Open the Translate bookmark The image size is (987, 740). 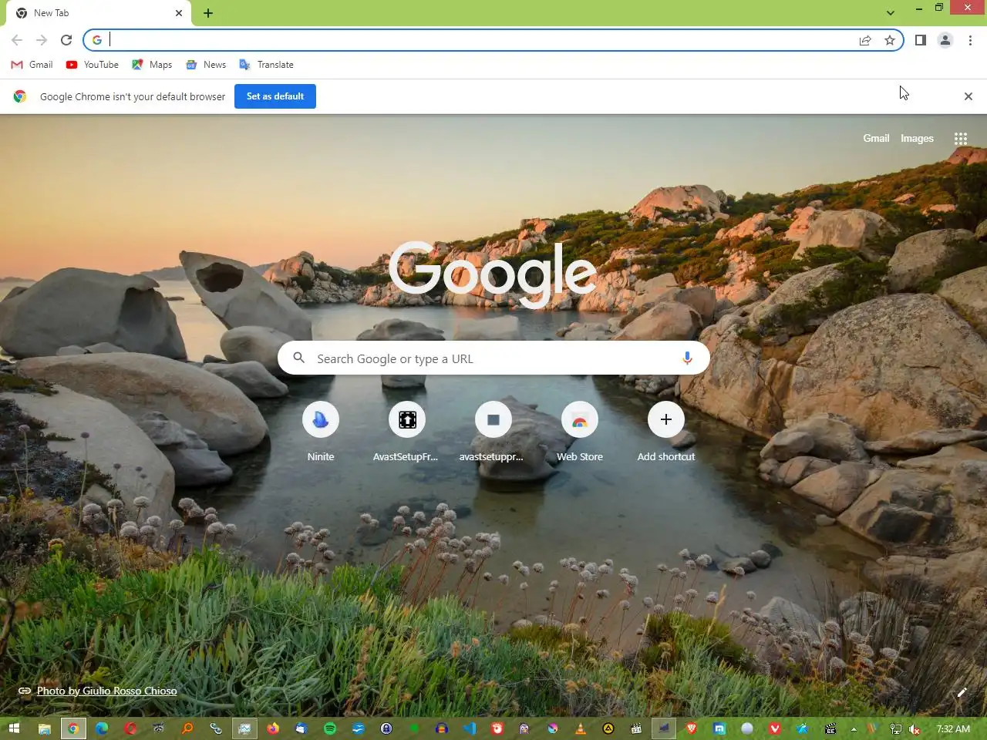267,65
